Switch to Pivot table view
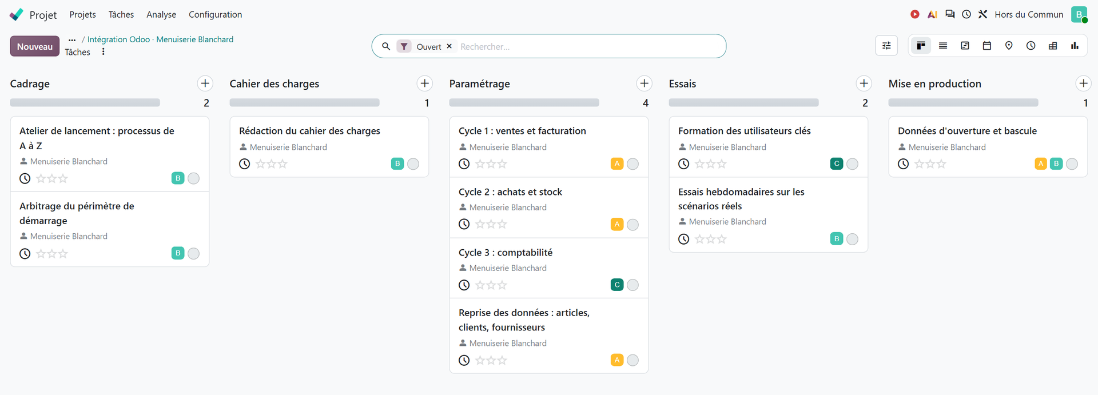 coord(1053,46)
